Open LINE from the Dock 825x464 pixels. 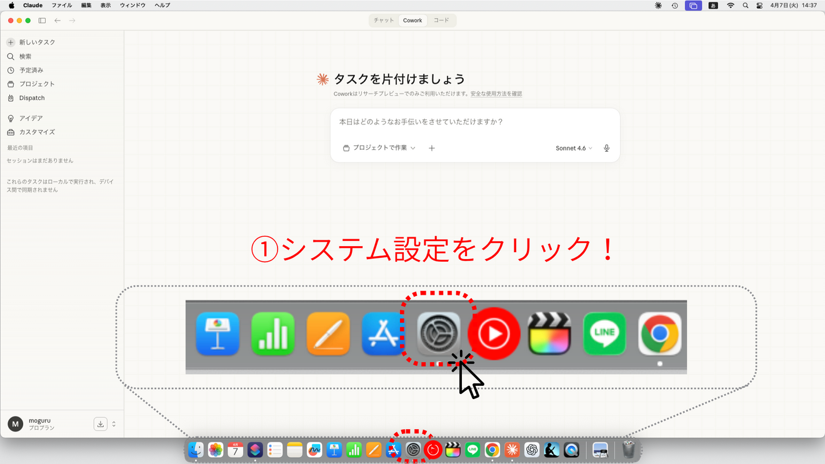click(472, 450)
